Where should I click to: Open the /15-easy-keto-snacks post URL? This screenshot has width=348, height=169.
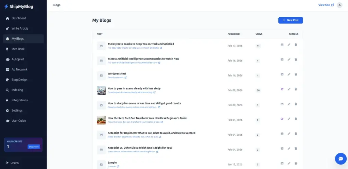(x=135, y=48)
